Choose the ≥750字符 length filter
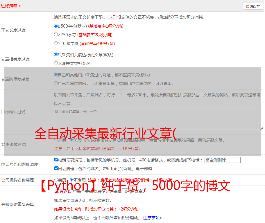This screenshot has height=223, width=265. 56,35
